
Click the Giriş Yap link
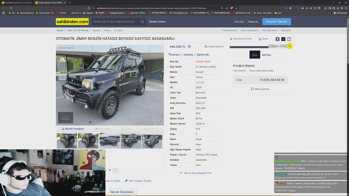(x=239, y=22)
